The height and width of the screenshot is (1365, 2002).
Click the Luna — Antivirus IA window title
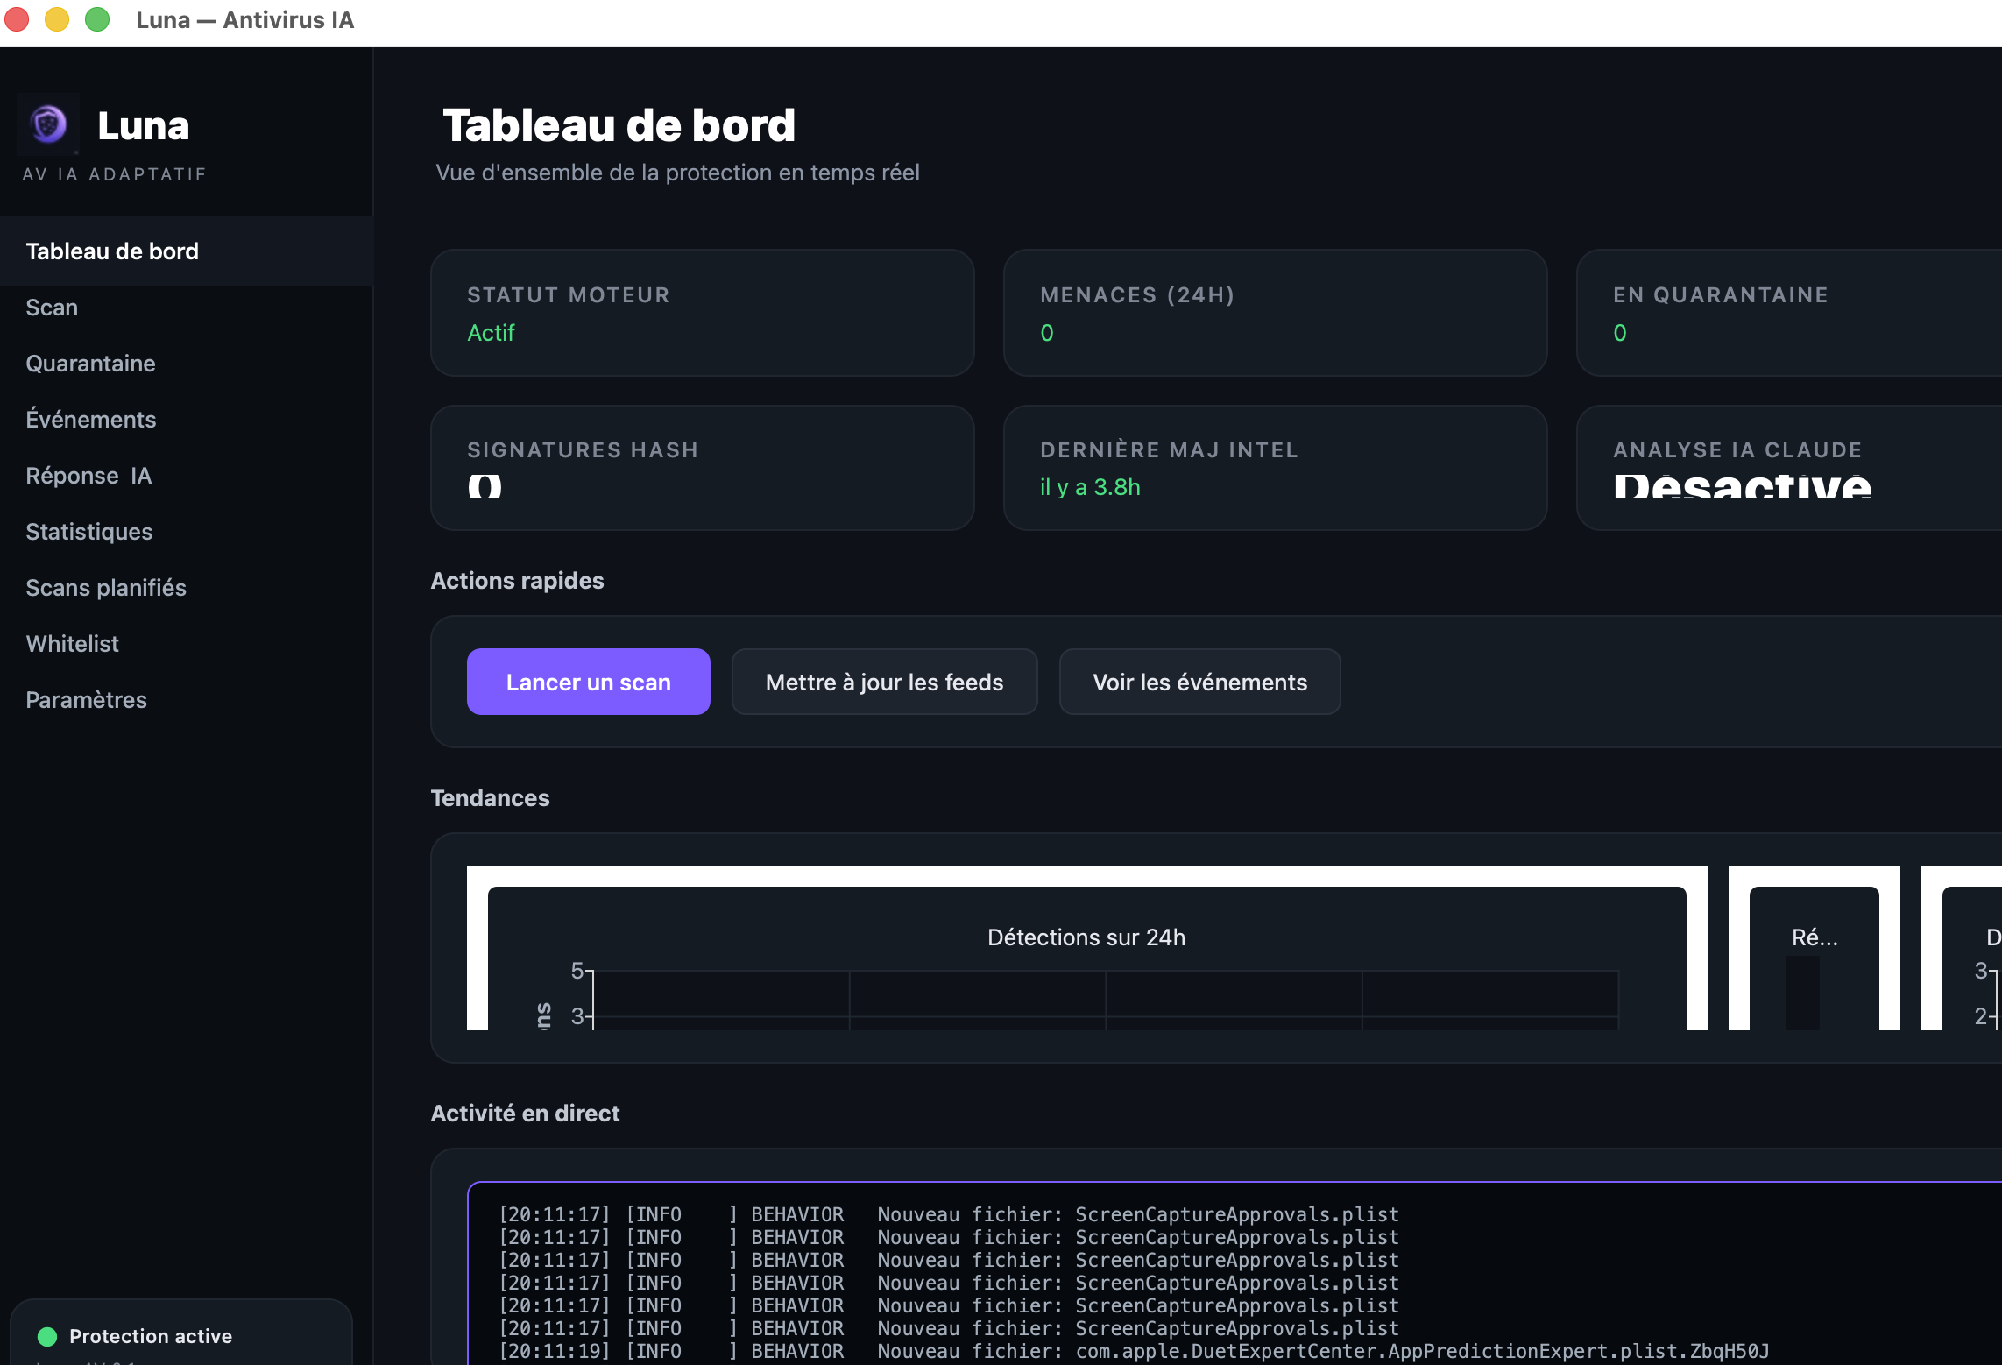244,20
